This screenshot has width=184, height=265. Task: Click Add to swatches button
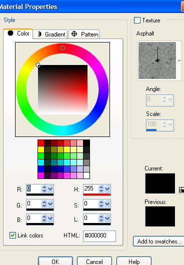[x=159, y=241]
